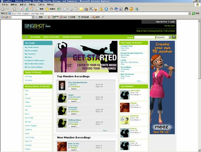Open the 编辑(E) menu
The height and width of the screenshot is (152, 201).
click(x=14, y=4)
